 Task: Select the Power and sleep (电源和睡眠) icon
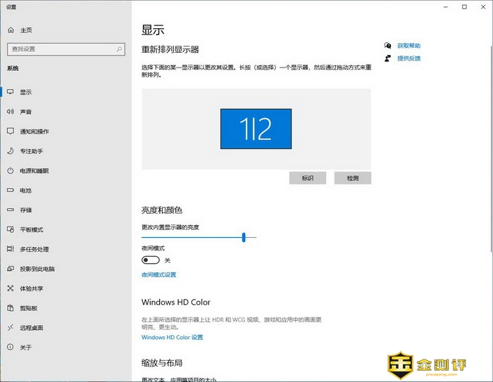pos(11,171)
